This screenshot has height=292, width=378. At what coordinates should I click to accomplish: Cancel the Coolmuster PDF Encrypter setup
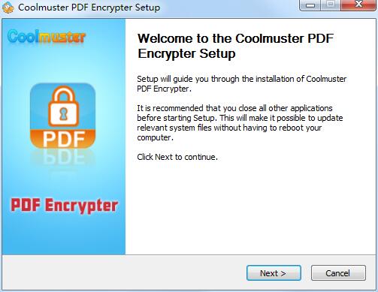coord(338,273)
